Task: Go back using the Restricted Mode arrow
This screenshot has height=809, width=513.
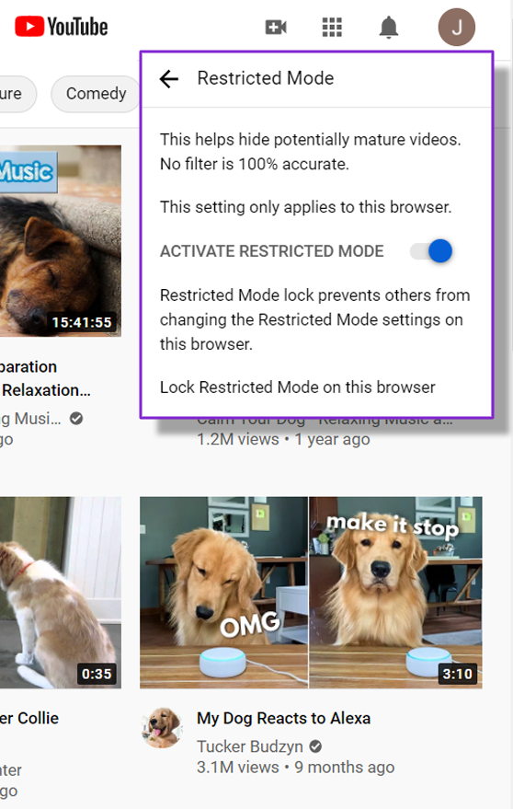Action: pyautogui.click(x=168, y=79)
